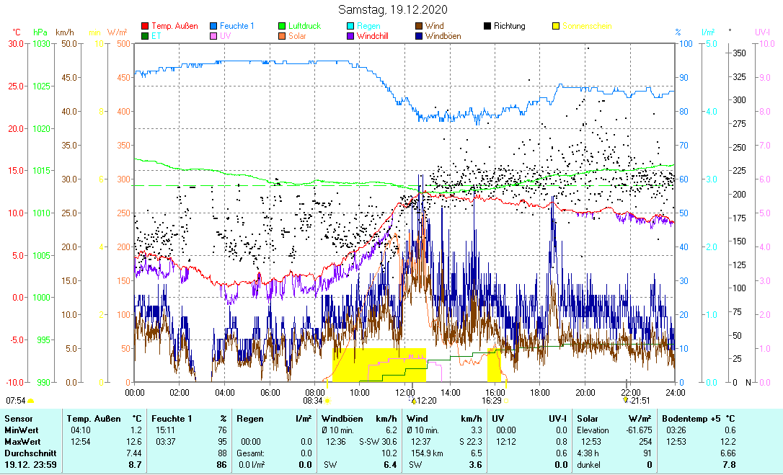Click the 12:00 time axis label
Image resolution: width=783 pixels, height=475 pixels.
405,392
